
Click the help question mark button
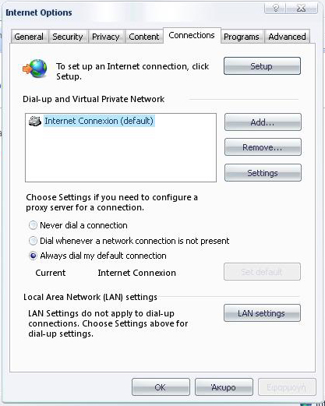pos(275,9)
